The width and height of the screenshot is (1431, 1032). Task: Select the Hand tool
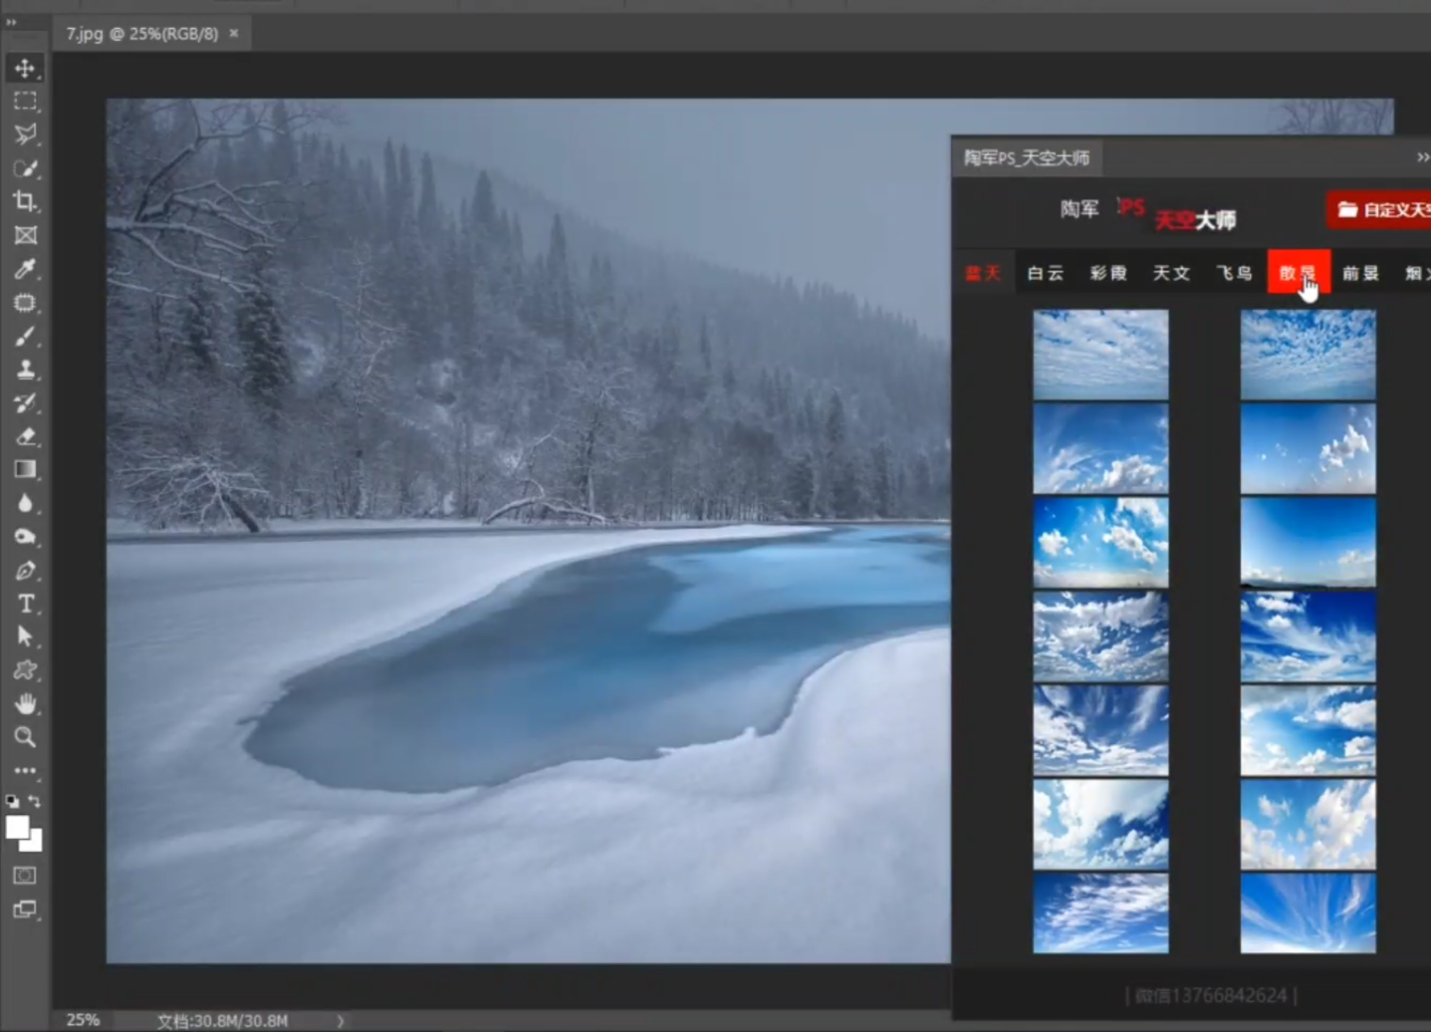[x=25, y=703]
